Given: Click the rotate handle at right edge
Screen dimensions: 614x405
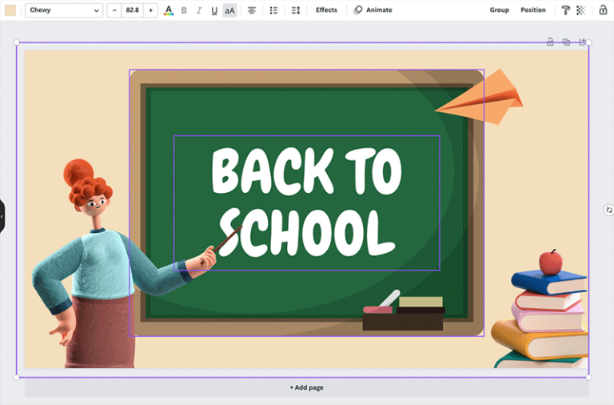Looking at the screenshot, I should pos(608,211).
